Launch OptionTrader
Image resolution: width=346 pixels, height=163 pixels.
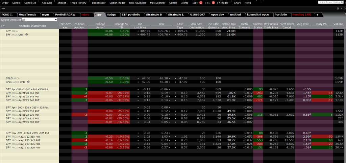point(117,3)
